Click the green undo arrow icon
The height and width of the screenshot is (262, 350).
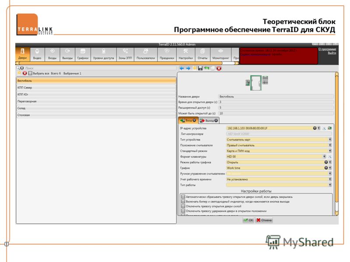[x=206, y=68]
